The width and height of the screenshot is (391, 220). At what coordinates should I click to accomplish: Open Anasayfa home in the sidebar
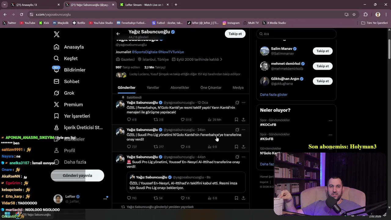pos(69,47)
